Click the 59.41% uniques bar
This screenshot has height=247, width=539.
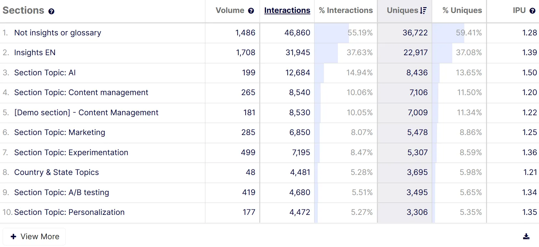448,33
